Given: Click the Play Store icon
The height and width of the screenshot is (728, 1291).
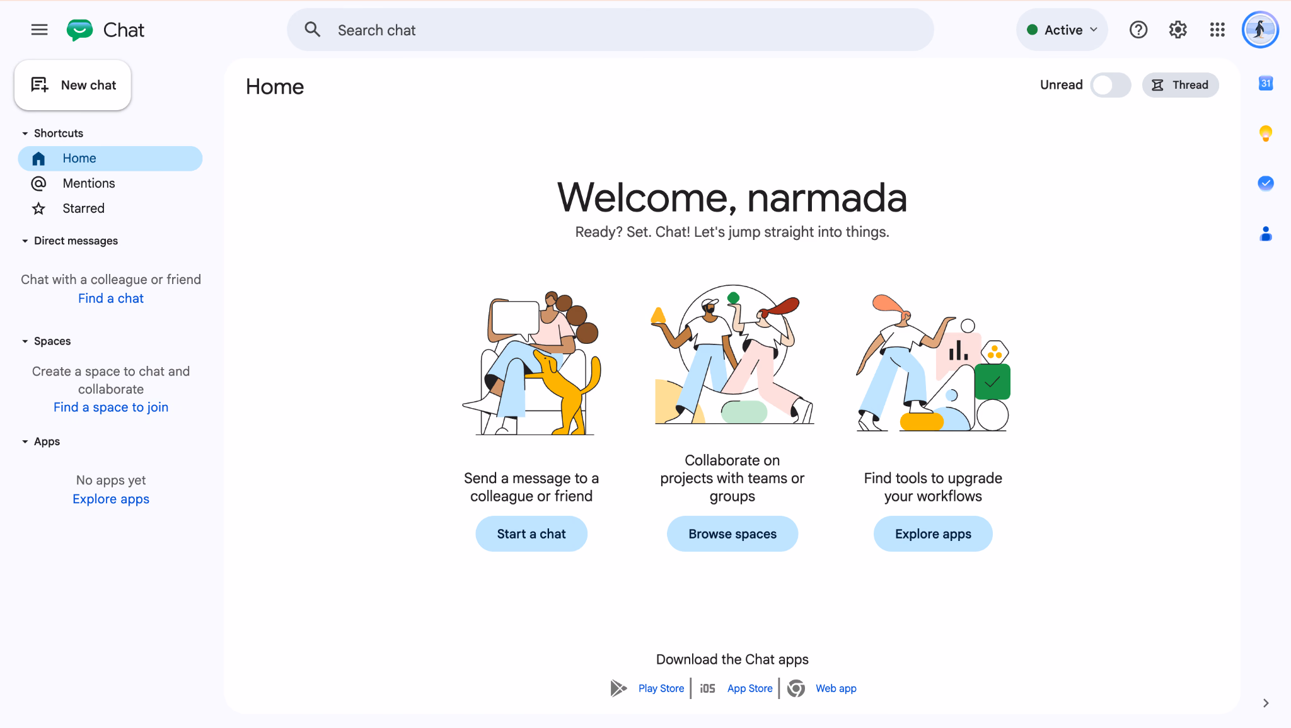Looking at the screenshot, I should pyautogui.click(x=618, y=688).
